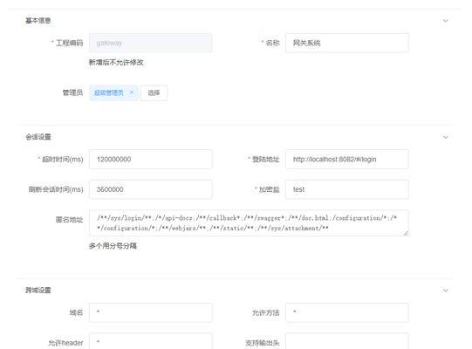Click the 域名 field label

(x=76, y=313)
